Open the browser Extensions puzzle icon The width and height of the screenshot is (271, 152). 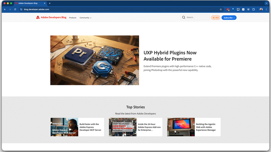(253, 9)
